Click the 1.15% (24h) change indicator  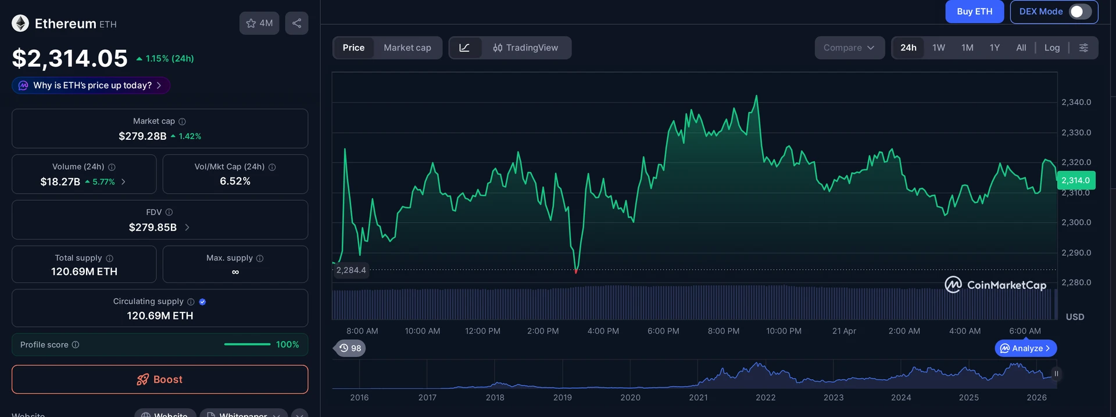[165, 59]
